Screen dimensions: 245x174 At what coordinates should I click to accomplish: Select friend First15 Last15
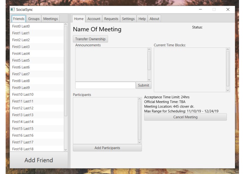pyautogui.click(x=37, y=129)
